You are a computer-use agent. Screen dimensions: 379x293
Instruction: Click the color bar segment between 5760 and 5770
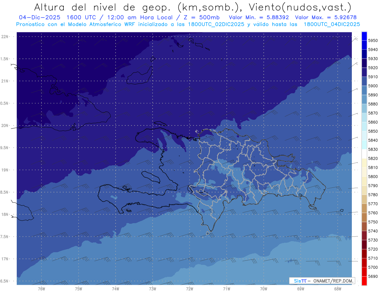(364, 208)
